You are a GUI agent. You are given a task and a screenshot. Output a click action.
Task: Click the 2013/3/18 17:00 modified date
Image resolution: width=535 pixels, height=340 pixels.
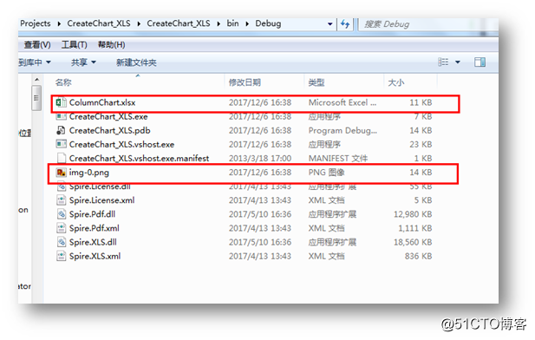pos(260,159)
